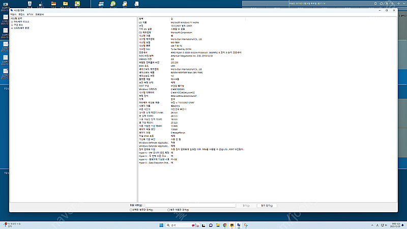Viewport: 407px width, 229px height.
Task: Open the 파일 menu
Action: [x=13, y=14]
